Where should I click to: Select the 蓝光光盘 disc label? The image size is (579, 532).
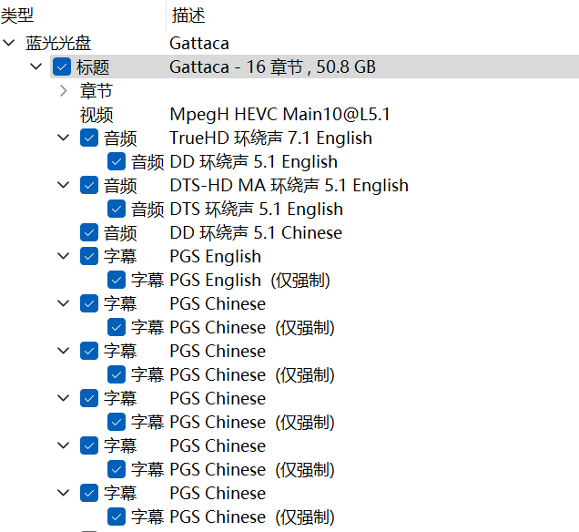[x=58, y=43]
